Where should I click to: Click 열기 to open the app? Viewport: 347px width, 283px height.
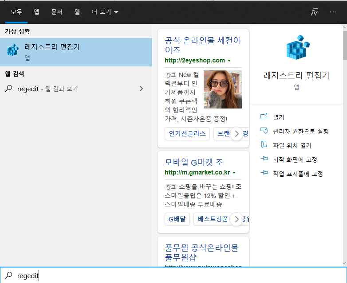click(x=278, y=117)
